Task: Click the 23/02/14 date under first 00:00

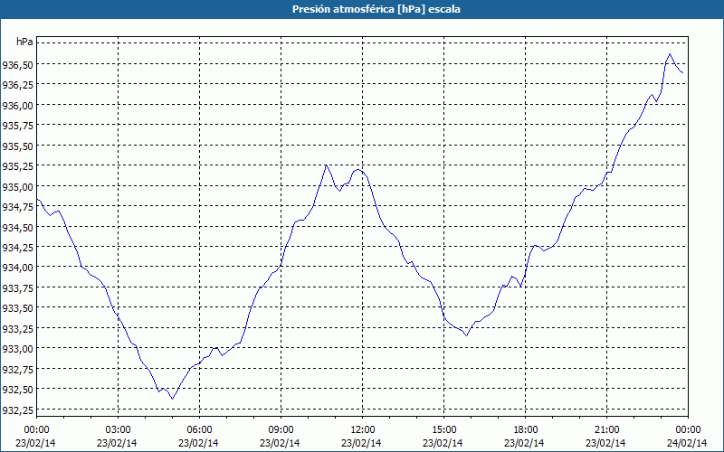Action: point(35,443)
